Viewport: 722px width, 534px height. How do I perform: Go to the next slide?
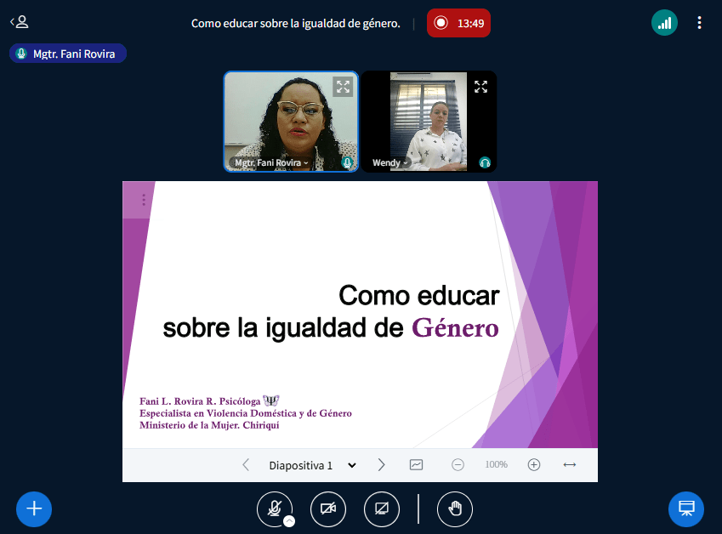(381, 465)
